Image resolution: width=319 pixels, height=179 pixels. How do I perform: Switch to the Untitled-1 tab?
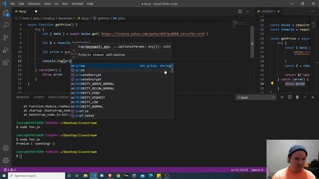pos(268,11)
